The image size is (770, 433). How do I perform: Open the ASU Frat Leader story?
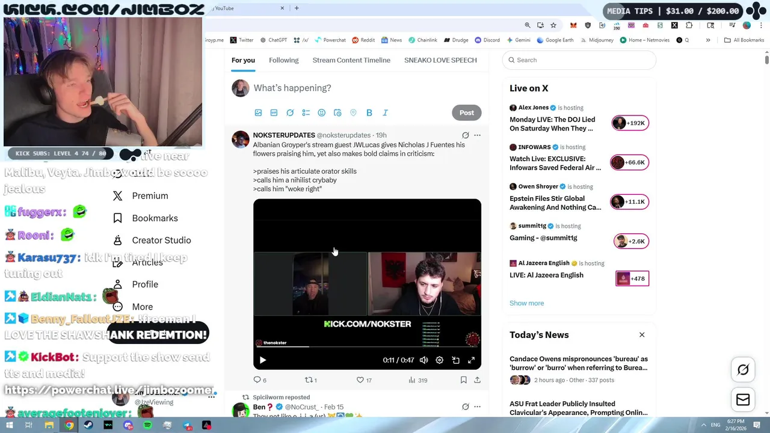(579, 408)
